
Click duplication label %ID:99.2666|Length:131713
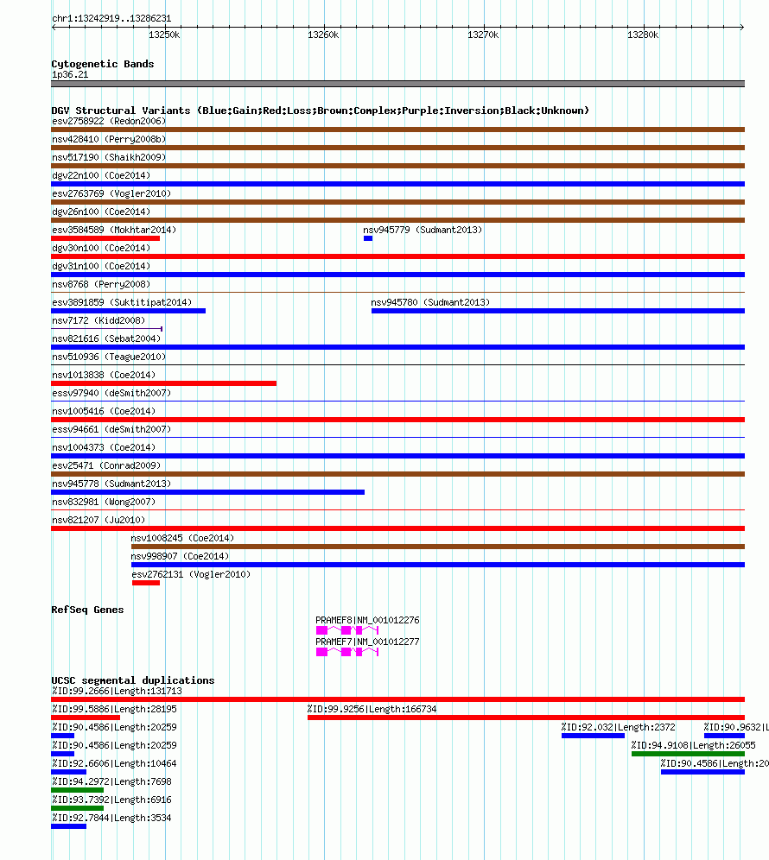117,691
